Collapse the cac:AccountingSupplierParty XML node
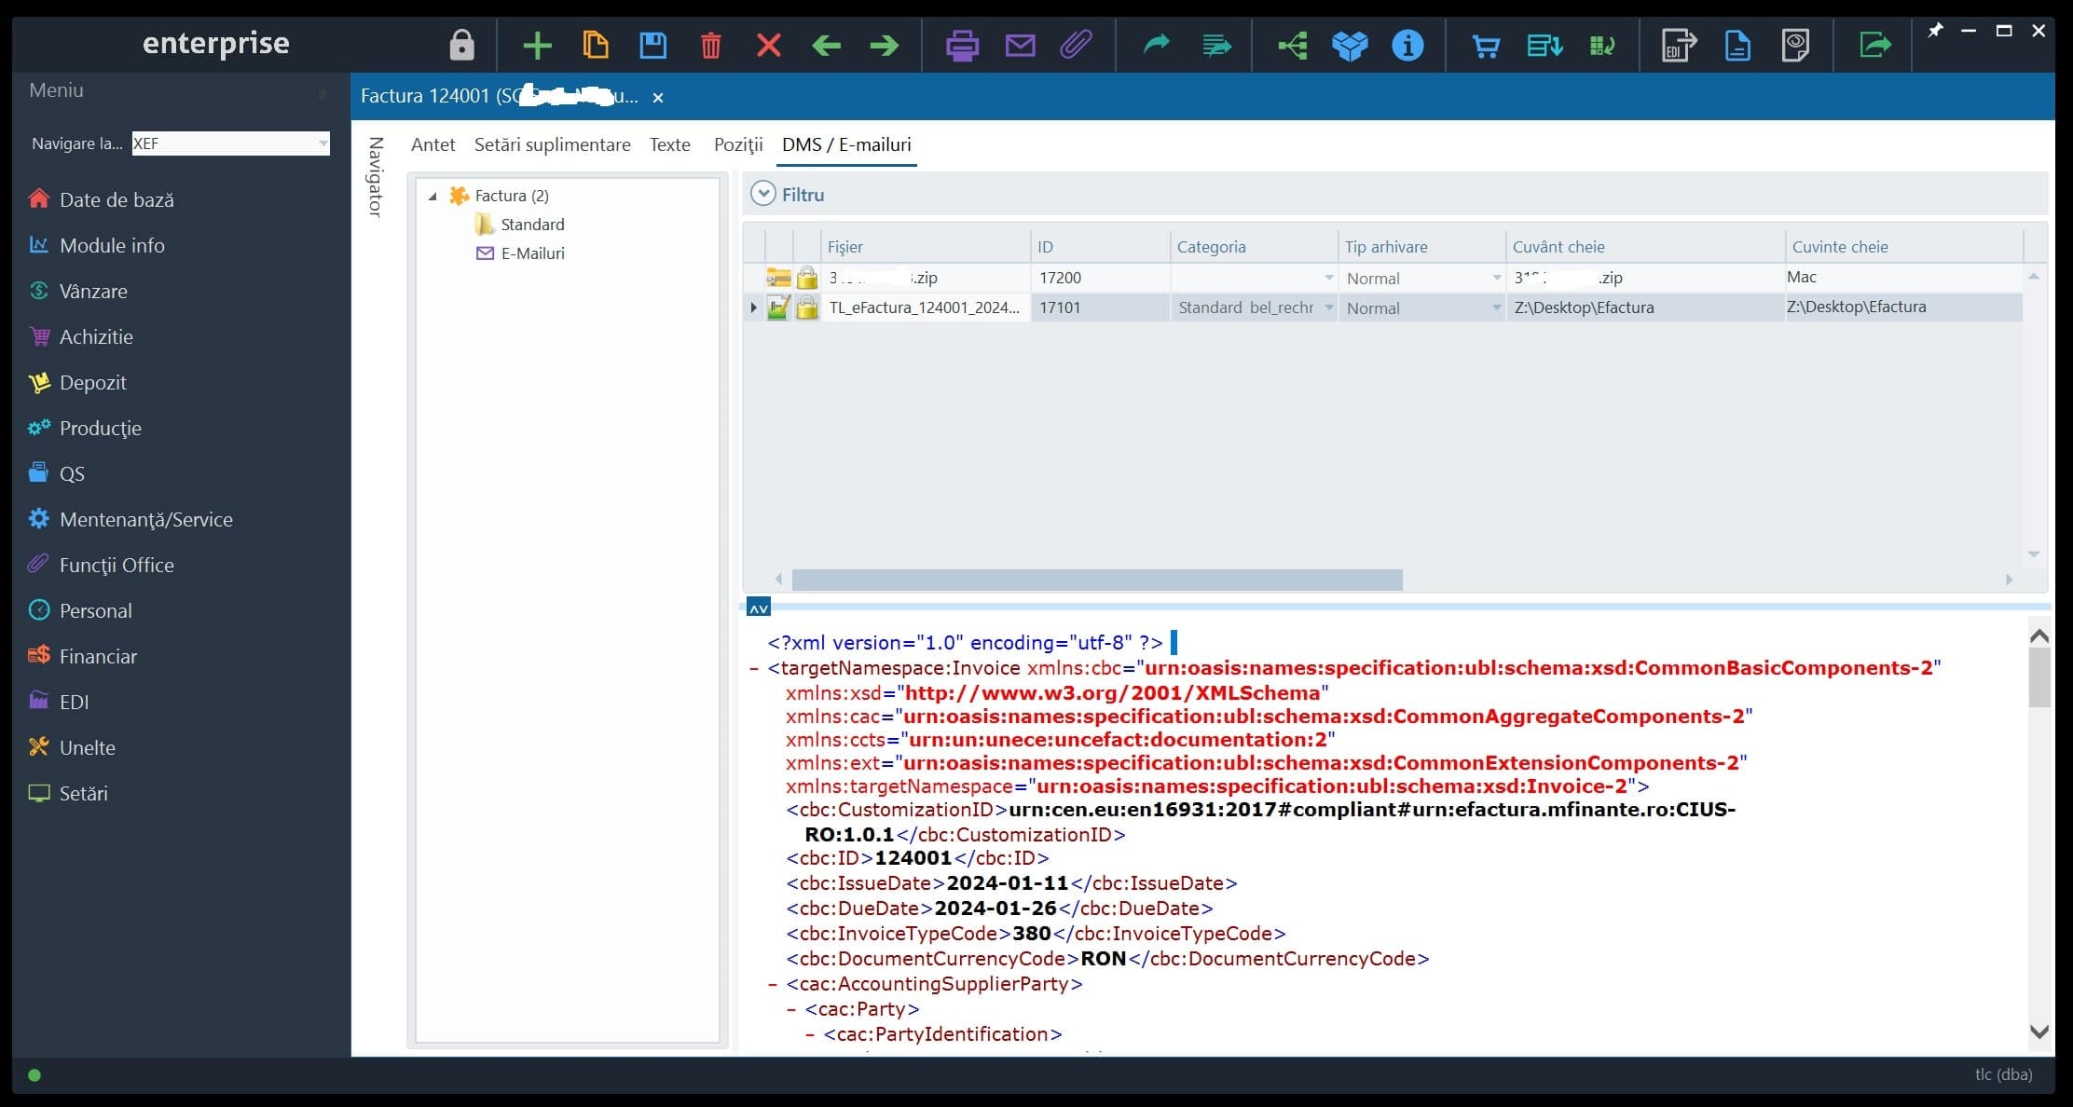Image resolution: width=2073 pixels, height=1107 pixels. (x=773, y=984)
